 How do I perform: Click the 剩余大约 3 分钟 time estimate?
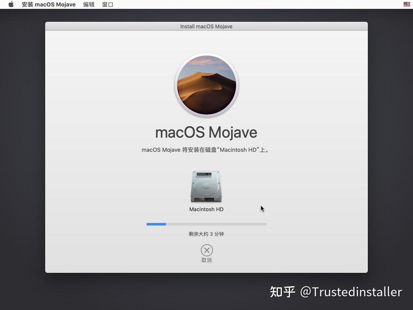coord(206,234)
